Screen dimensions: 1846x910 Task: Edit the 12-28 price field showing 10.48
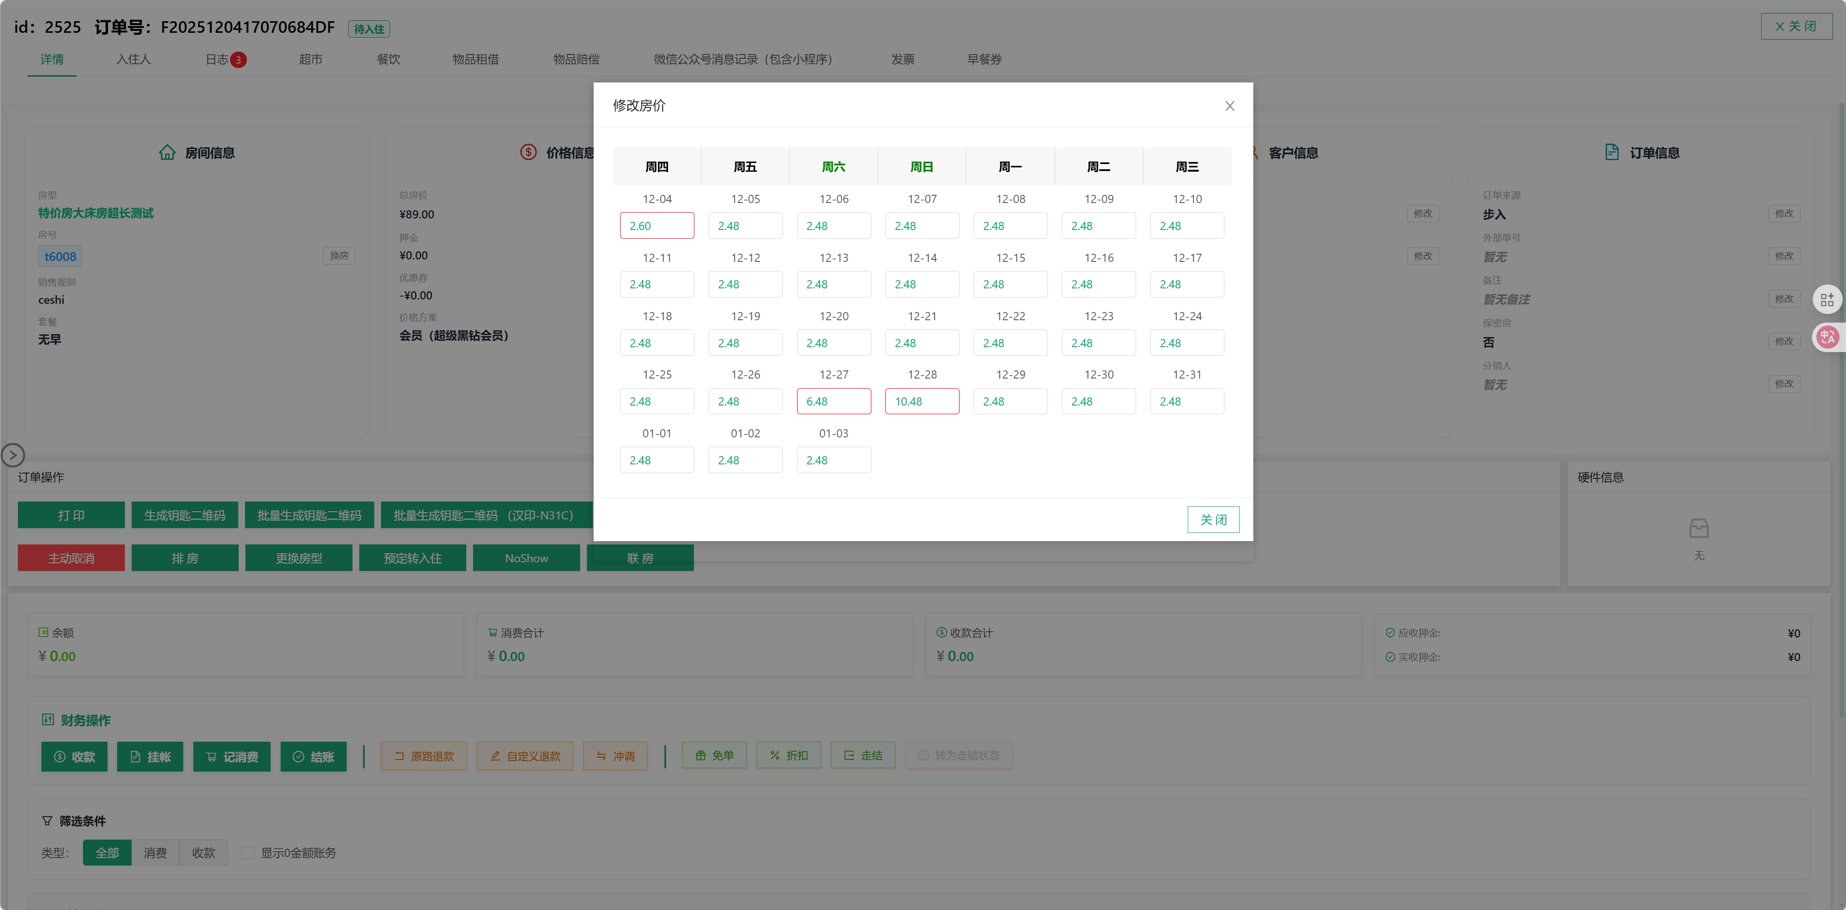[x=922, y=401]
